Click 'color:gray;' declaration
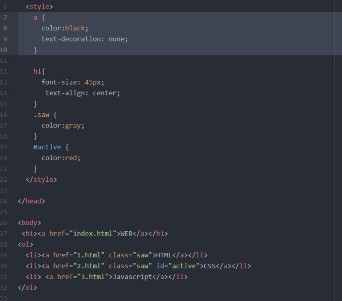This screenshot has height=301, width=342. click(63, 126)
